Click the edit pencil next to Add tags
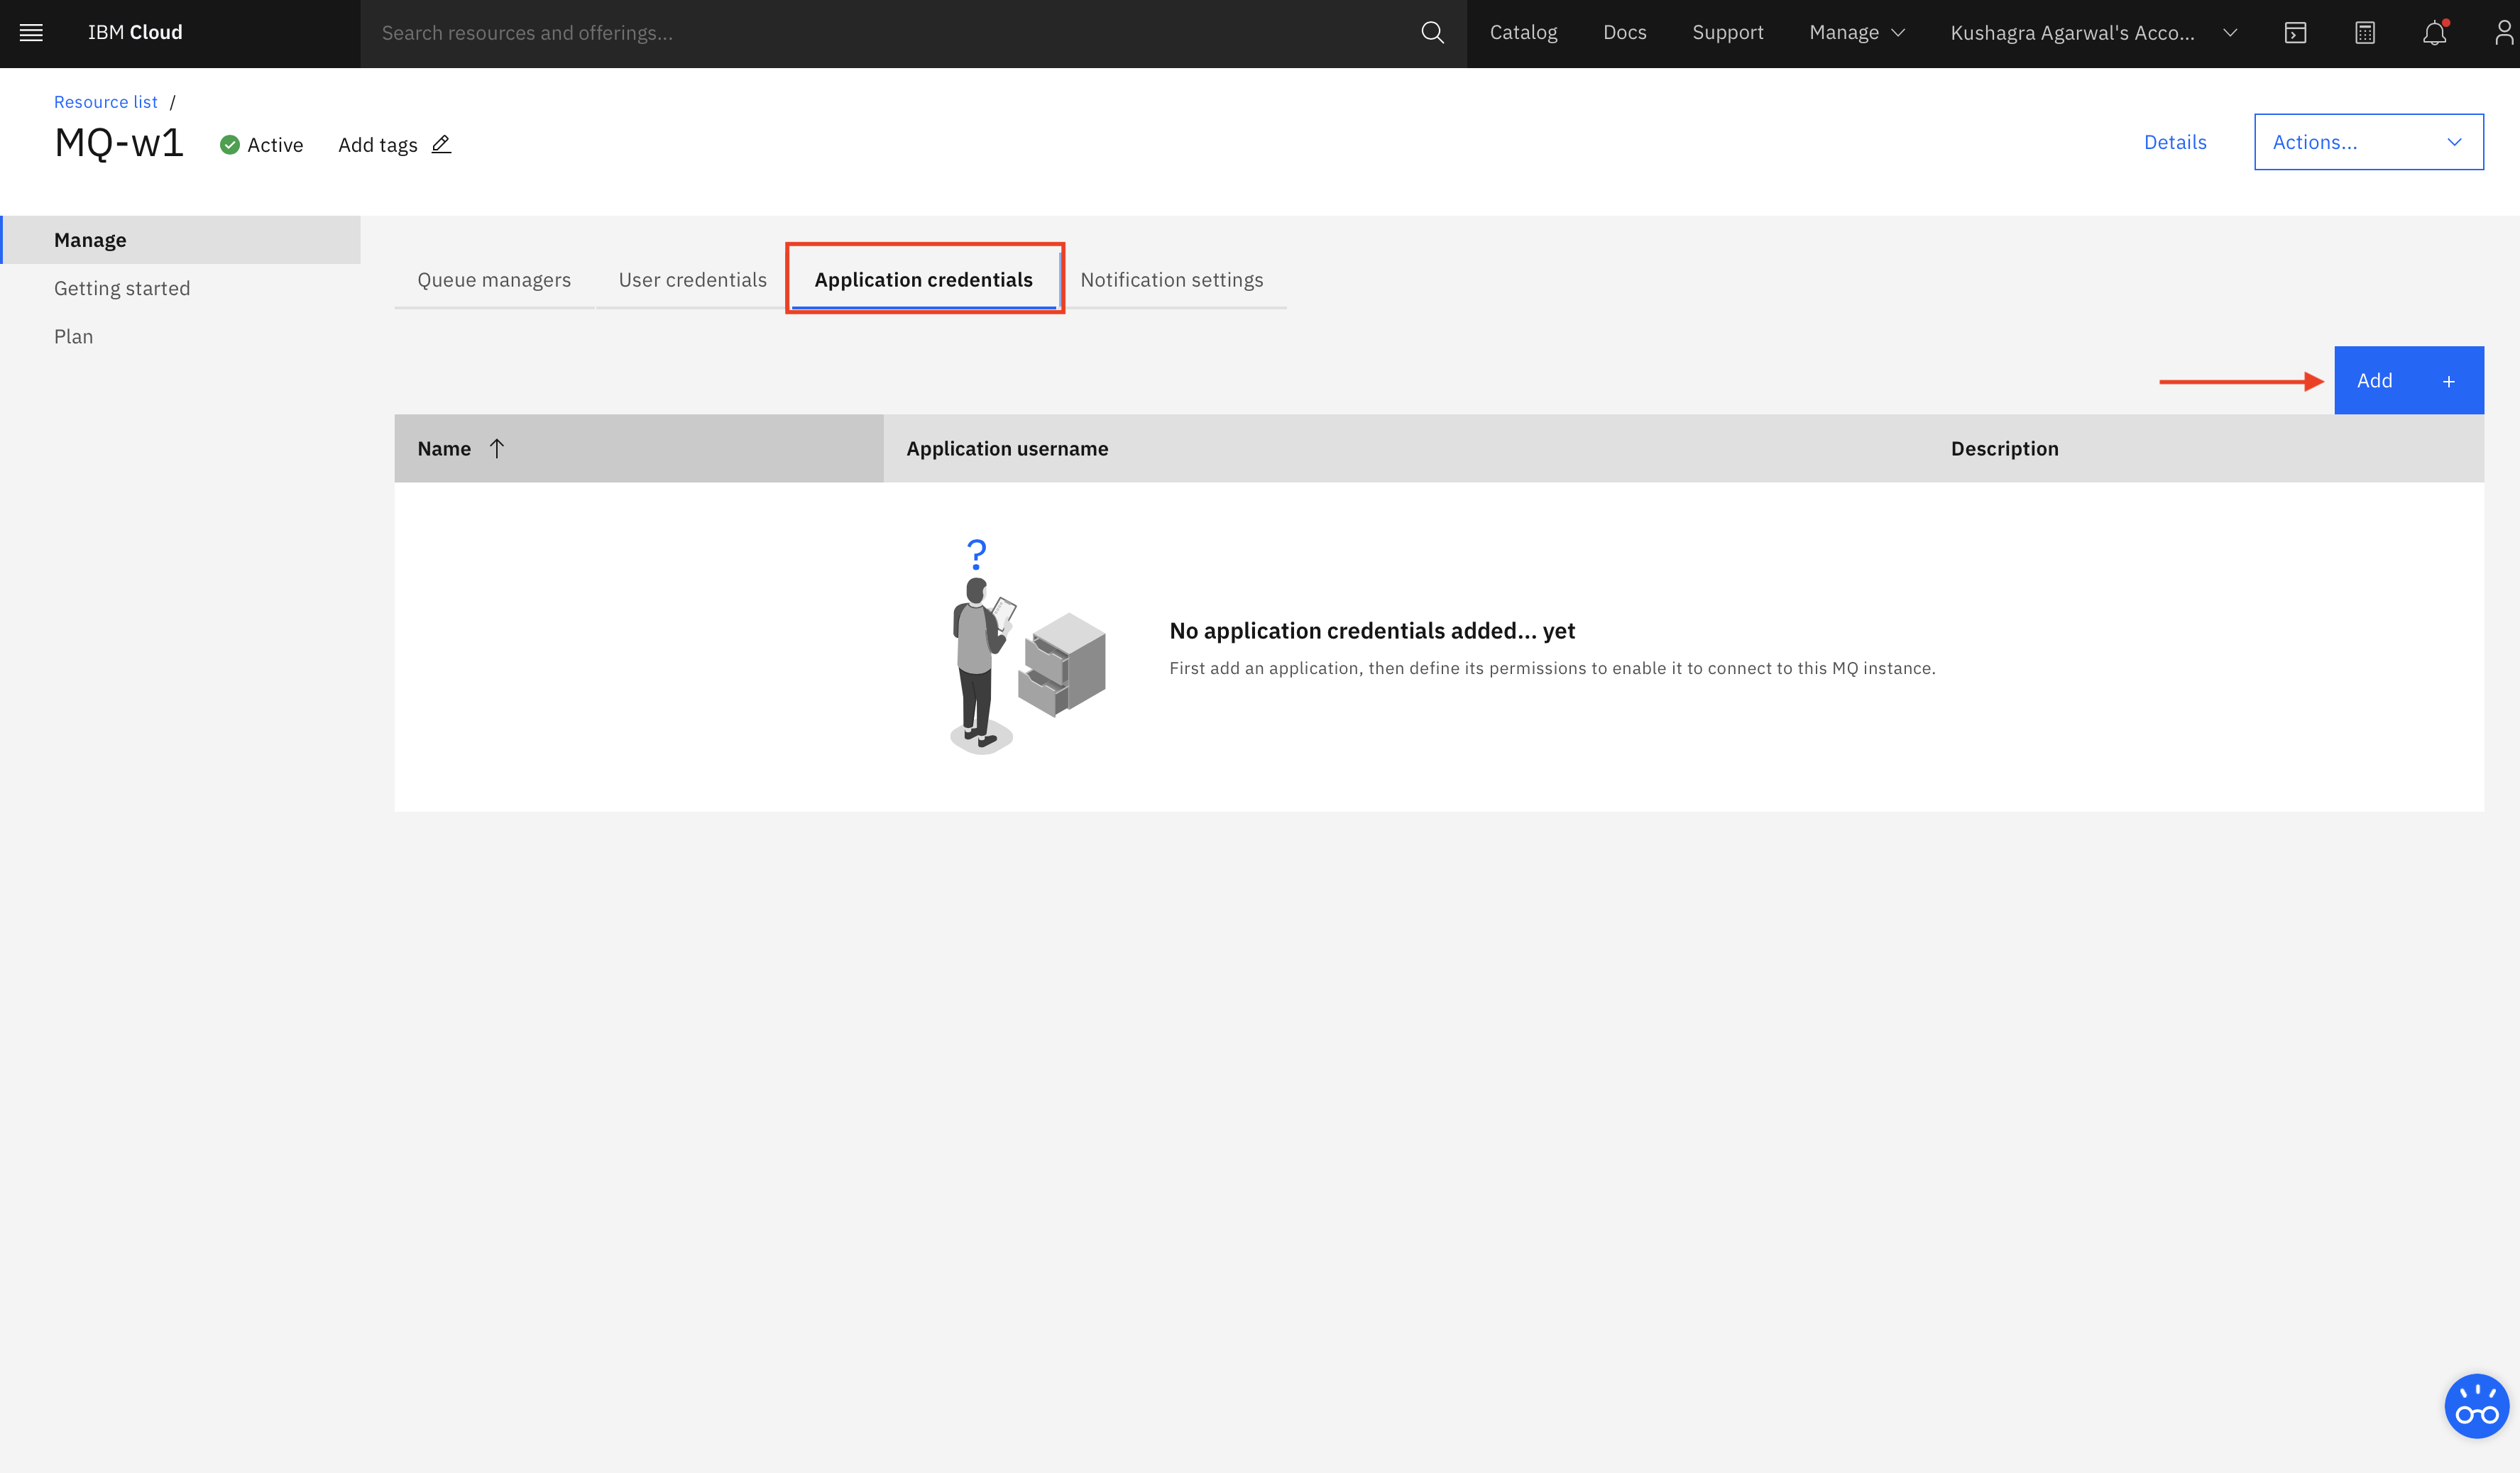2520x1473 pixels. pyautogui.click(x=441, y=145)
